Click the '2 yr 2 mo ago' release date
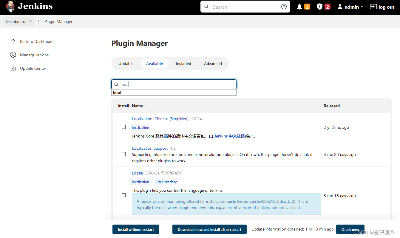400x238 pixels. click(x=336, y=127)
